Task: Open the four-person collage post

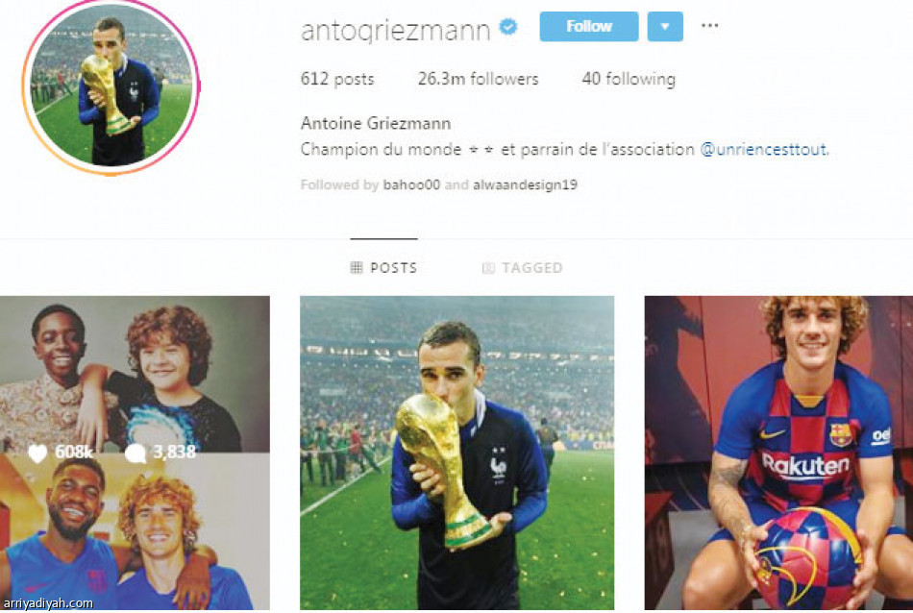Action: point(135,453)
